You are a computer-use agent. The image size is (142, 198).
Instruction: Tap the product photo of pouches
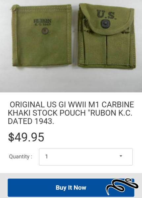(x=71, y=46)
